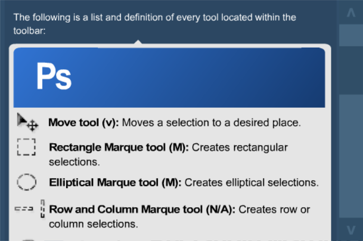Viewport: 363px width, 241px height.
Task: Click the "Rectangle Marque tool (M):" label
Action: pyautogui.click(x=119, y=147)
